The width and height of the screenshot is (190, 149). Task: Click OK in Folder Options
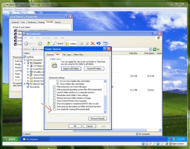click(x=75, y=126)
